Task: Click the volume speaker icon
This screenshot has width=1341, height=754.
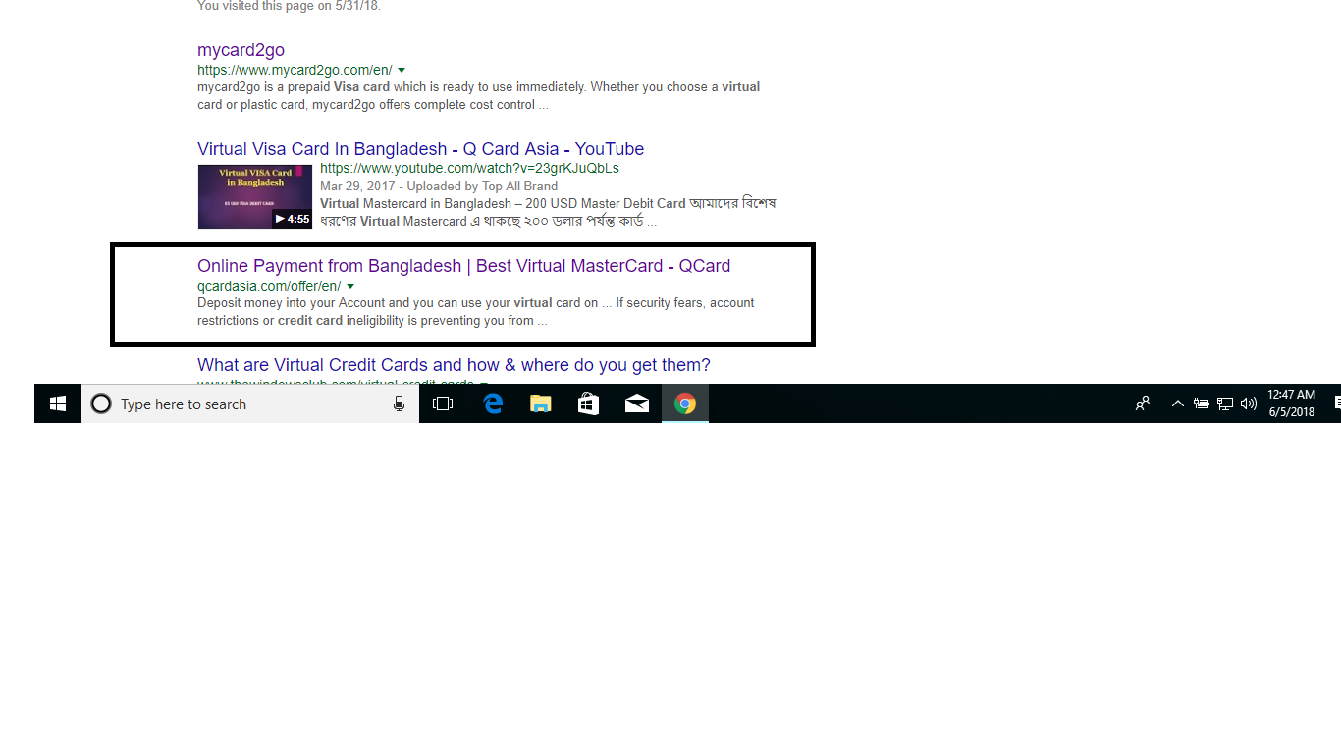Action: click(1249, 404)
